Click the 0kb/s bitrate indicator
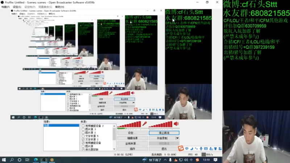Image resolution: width=290 pixels, height=163 pixels. (207, 155)
